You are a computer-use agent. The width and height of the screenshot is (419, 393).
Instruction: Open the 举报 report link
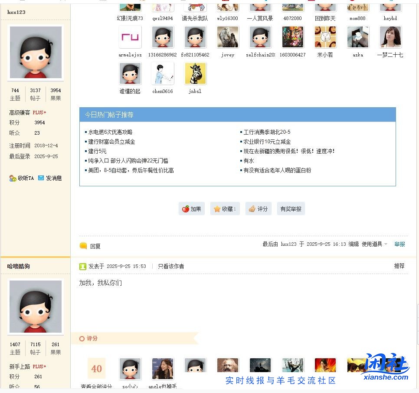(x=399, y=244)
